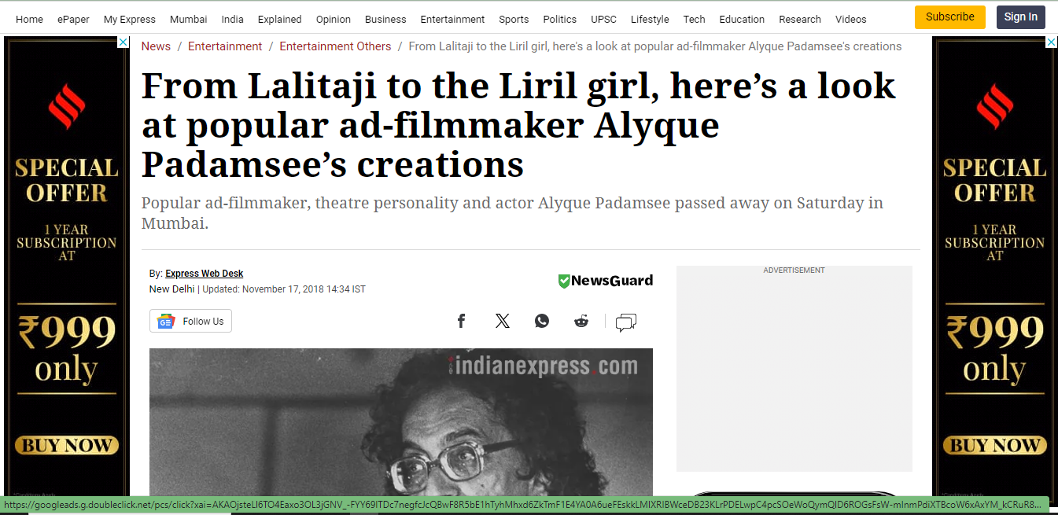The width and height of the screenshot is (1058, 515).
Task: Go to the ePaper section
Action: tap(73, 19)
